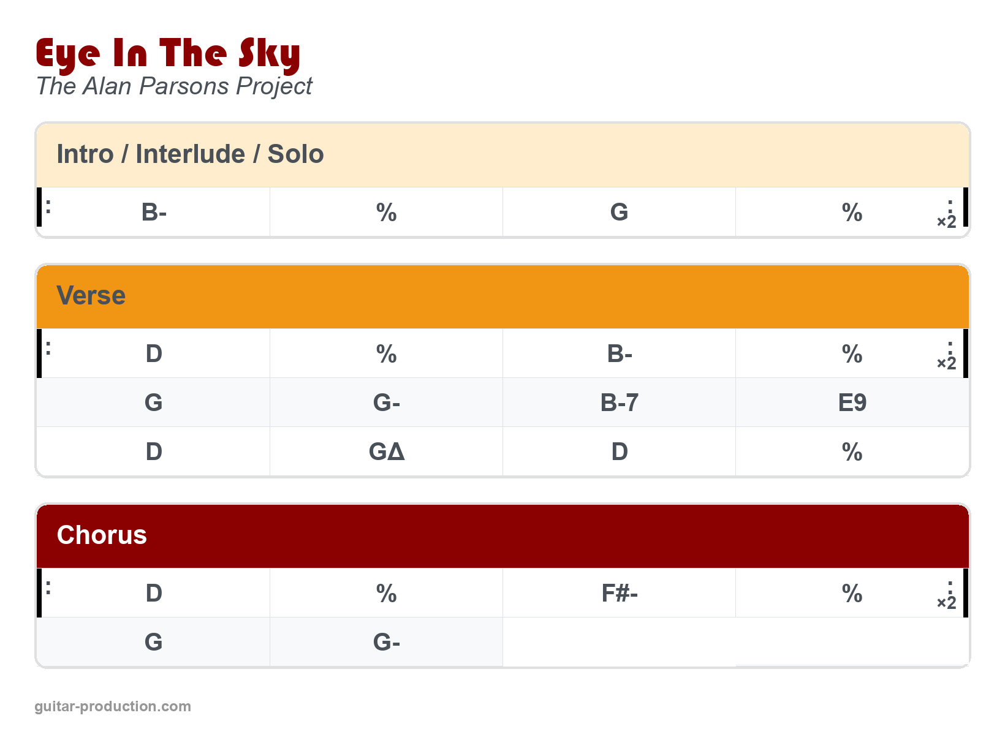The width and height of the screenshot is (1005, 729).
Task: Open the guitar-production.com link
Action: coord(113,706)
